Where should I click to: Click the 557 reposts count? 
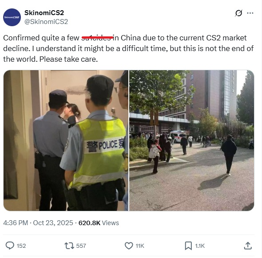coord(81,246)
